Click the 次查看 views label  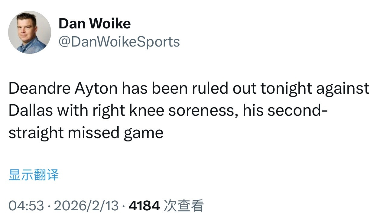click(183, 206)
